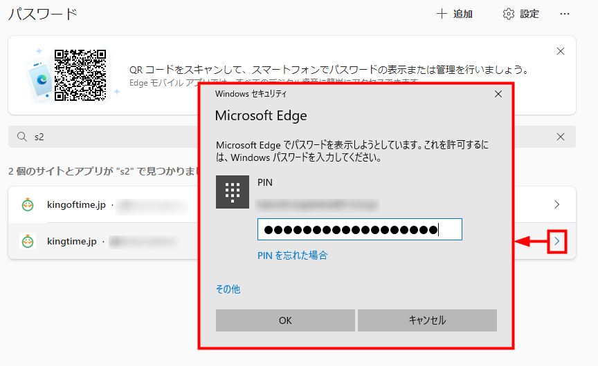
Task: Close the Windows セキュリティ dialog
Action: tap(498, 94)
